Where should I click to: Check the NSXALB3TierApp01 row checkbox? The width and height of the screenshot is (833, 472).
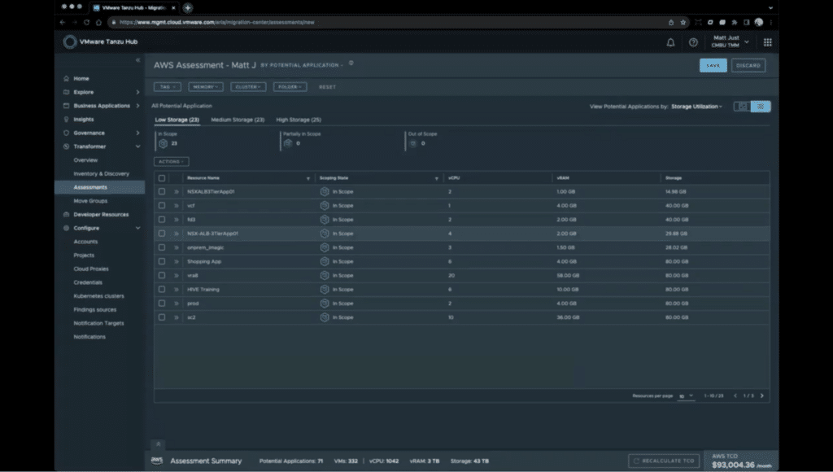pos(162,192)
